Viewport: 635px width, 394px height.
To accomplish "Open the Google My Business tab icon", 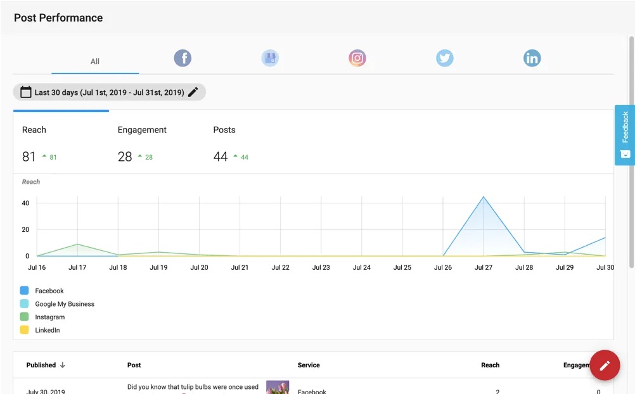I will click(x=270, y=58).
